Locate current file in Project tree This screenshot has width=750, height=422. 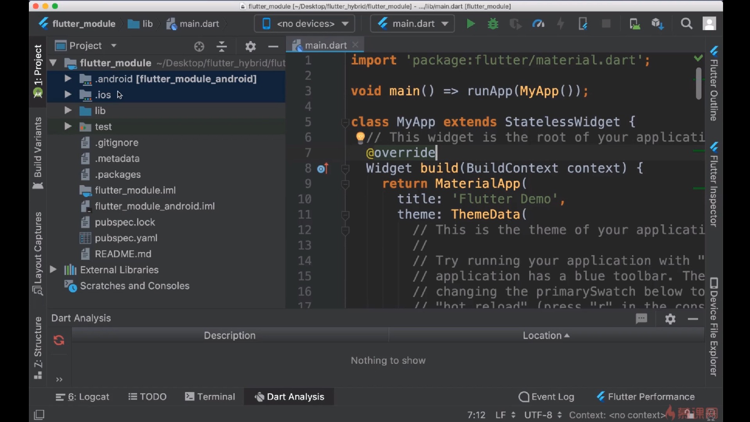pyautogui.click(x=199, y=47)
